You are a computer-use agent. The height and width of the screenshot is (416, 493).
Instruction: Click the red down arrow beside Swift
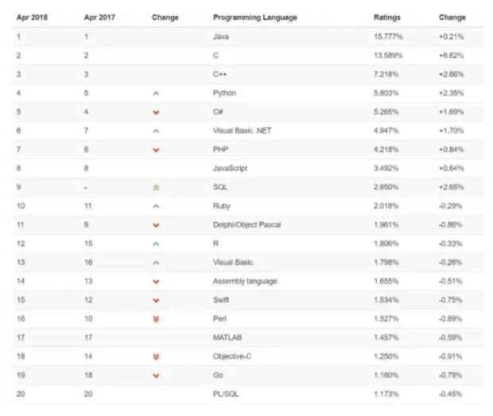click(x=156, y=300)
